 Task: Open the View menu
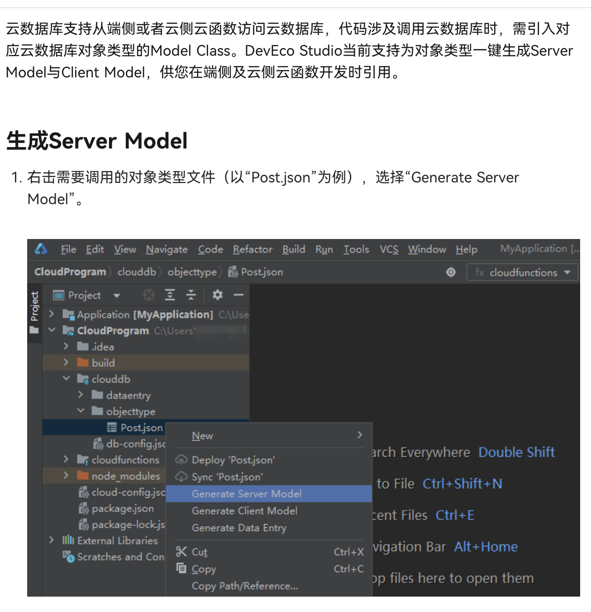tap(125, 249)
